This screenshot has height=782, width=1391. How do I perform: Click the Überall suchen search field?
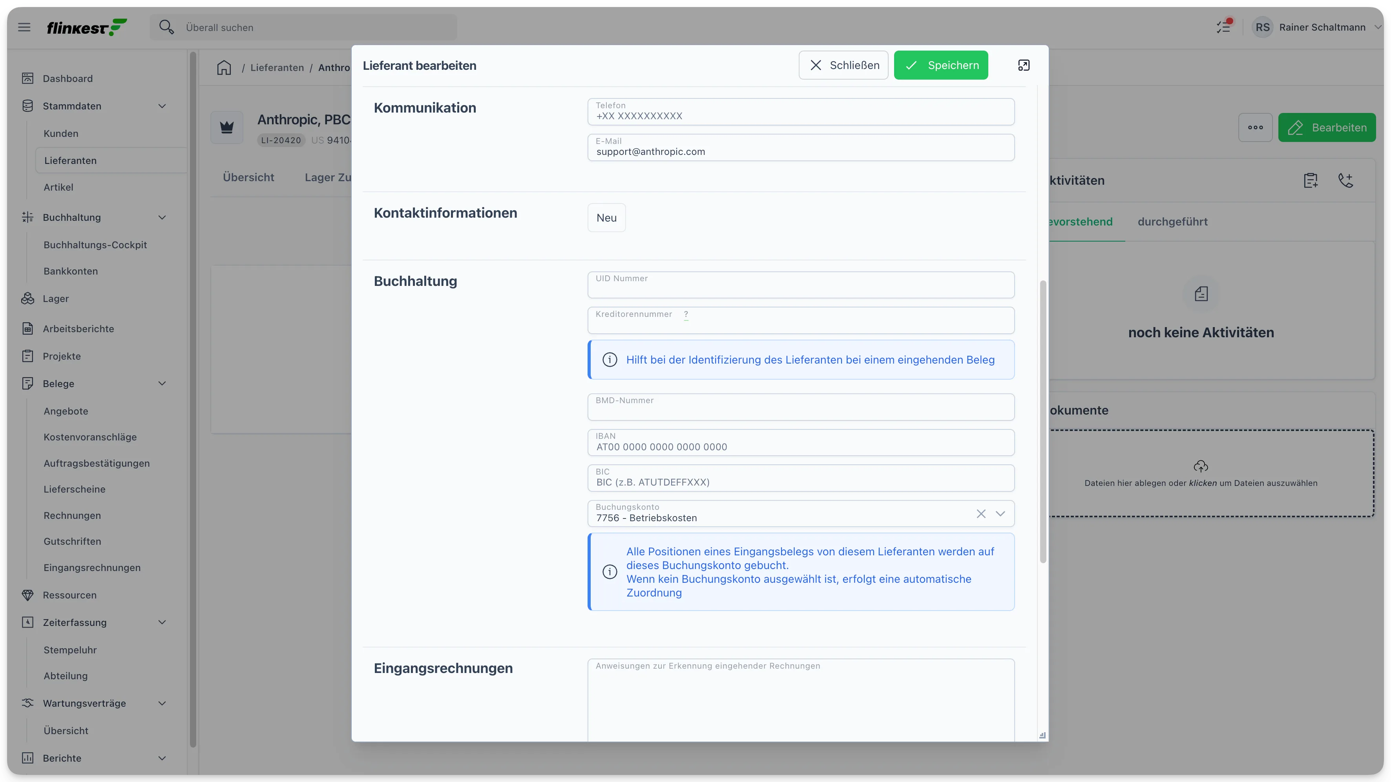click(x=303, y=27)
